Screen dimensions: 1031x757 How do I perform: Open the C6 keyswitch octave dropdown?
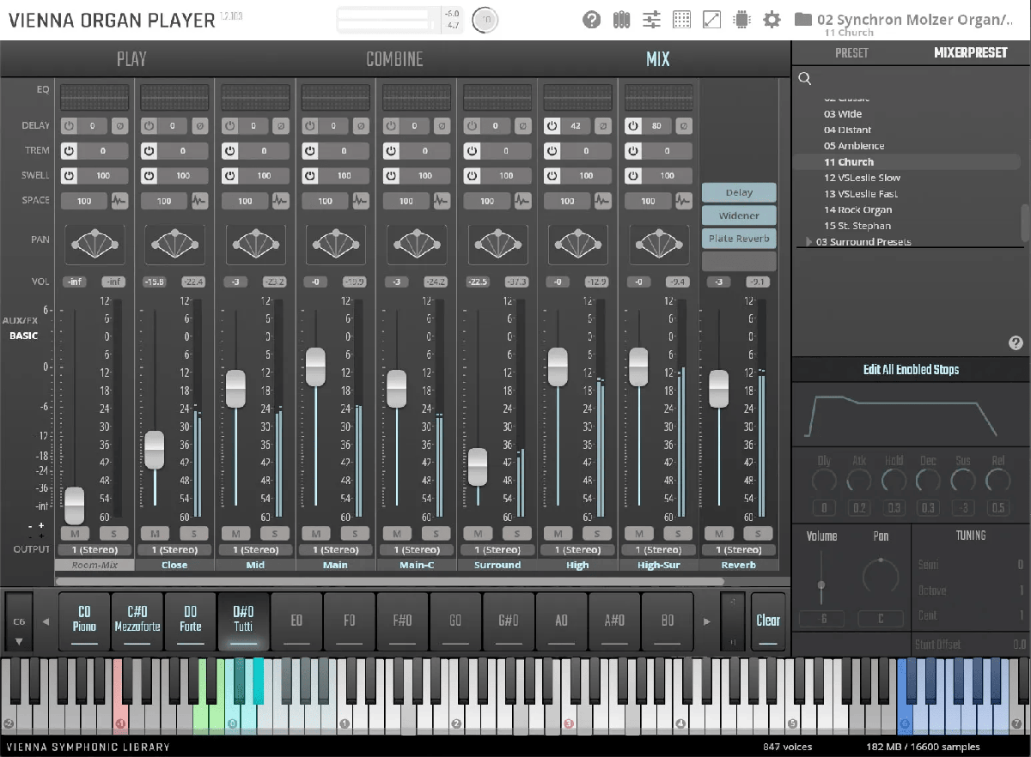[x=19, y=631]
